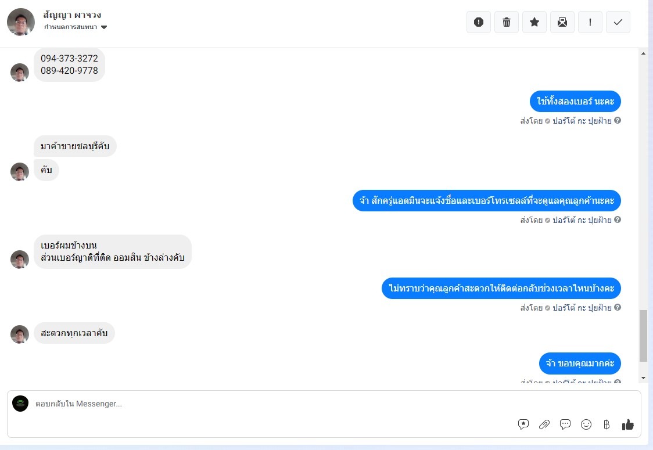The height and width of the screenshot is (450, 653).
Task: Attach a file with paperclip icon
Action: 544,424
